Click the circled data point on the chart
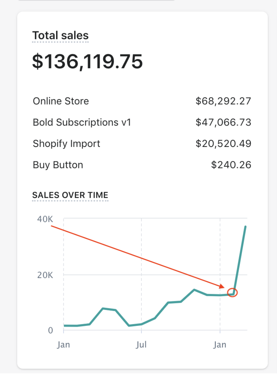 [232, 292]
